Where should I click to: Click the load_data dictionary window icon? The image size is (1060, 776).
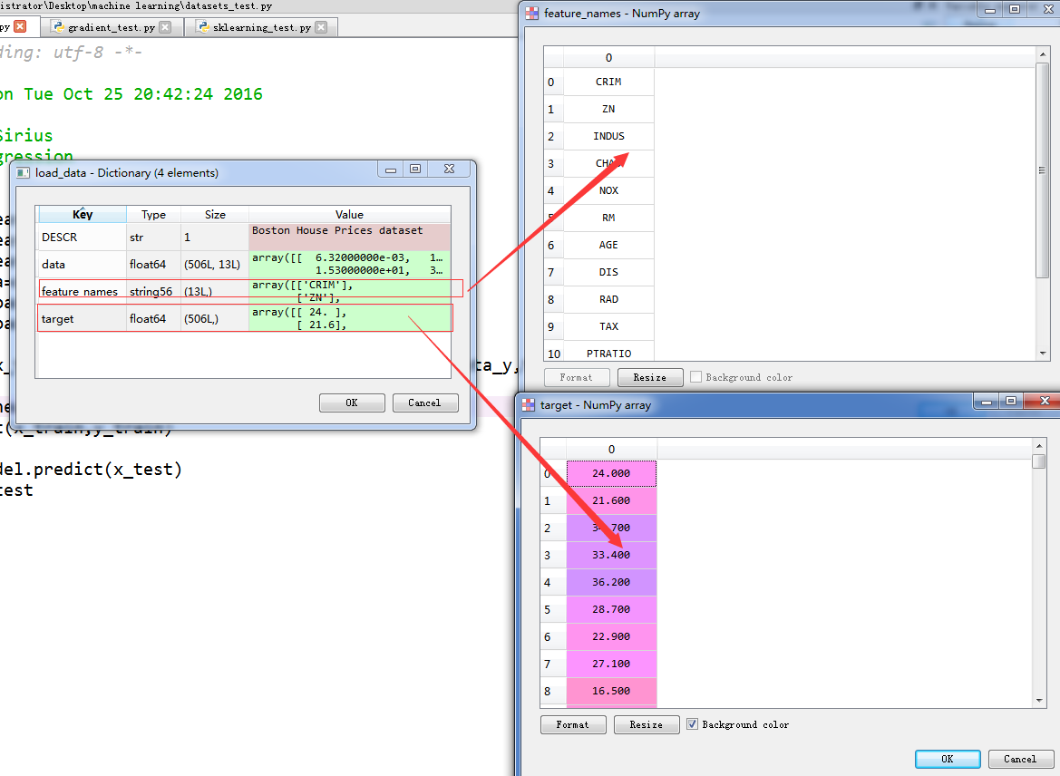point(23,172)
